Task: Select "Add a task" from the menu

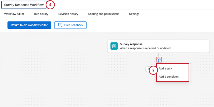Action: tap(165, 68)
